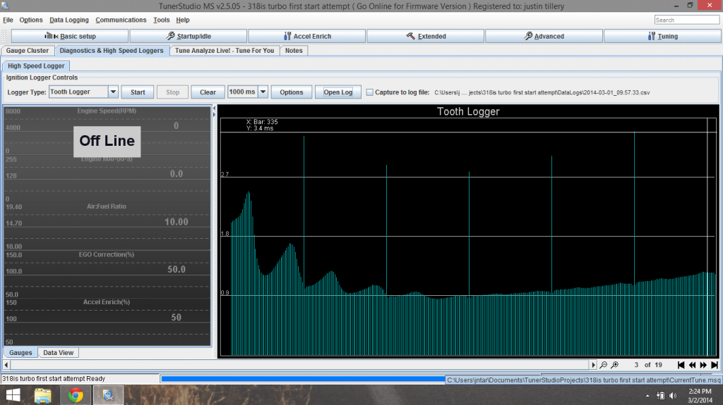This screenshot has width=723, height=405.
Task: Click the TunerStudio taskbar icon
Action: [x=108, y=395]
